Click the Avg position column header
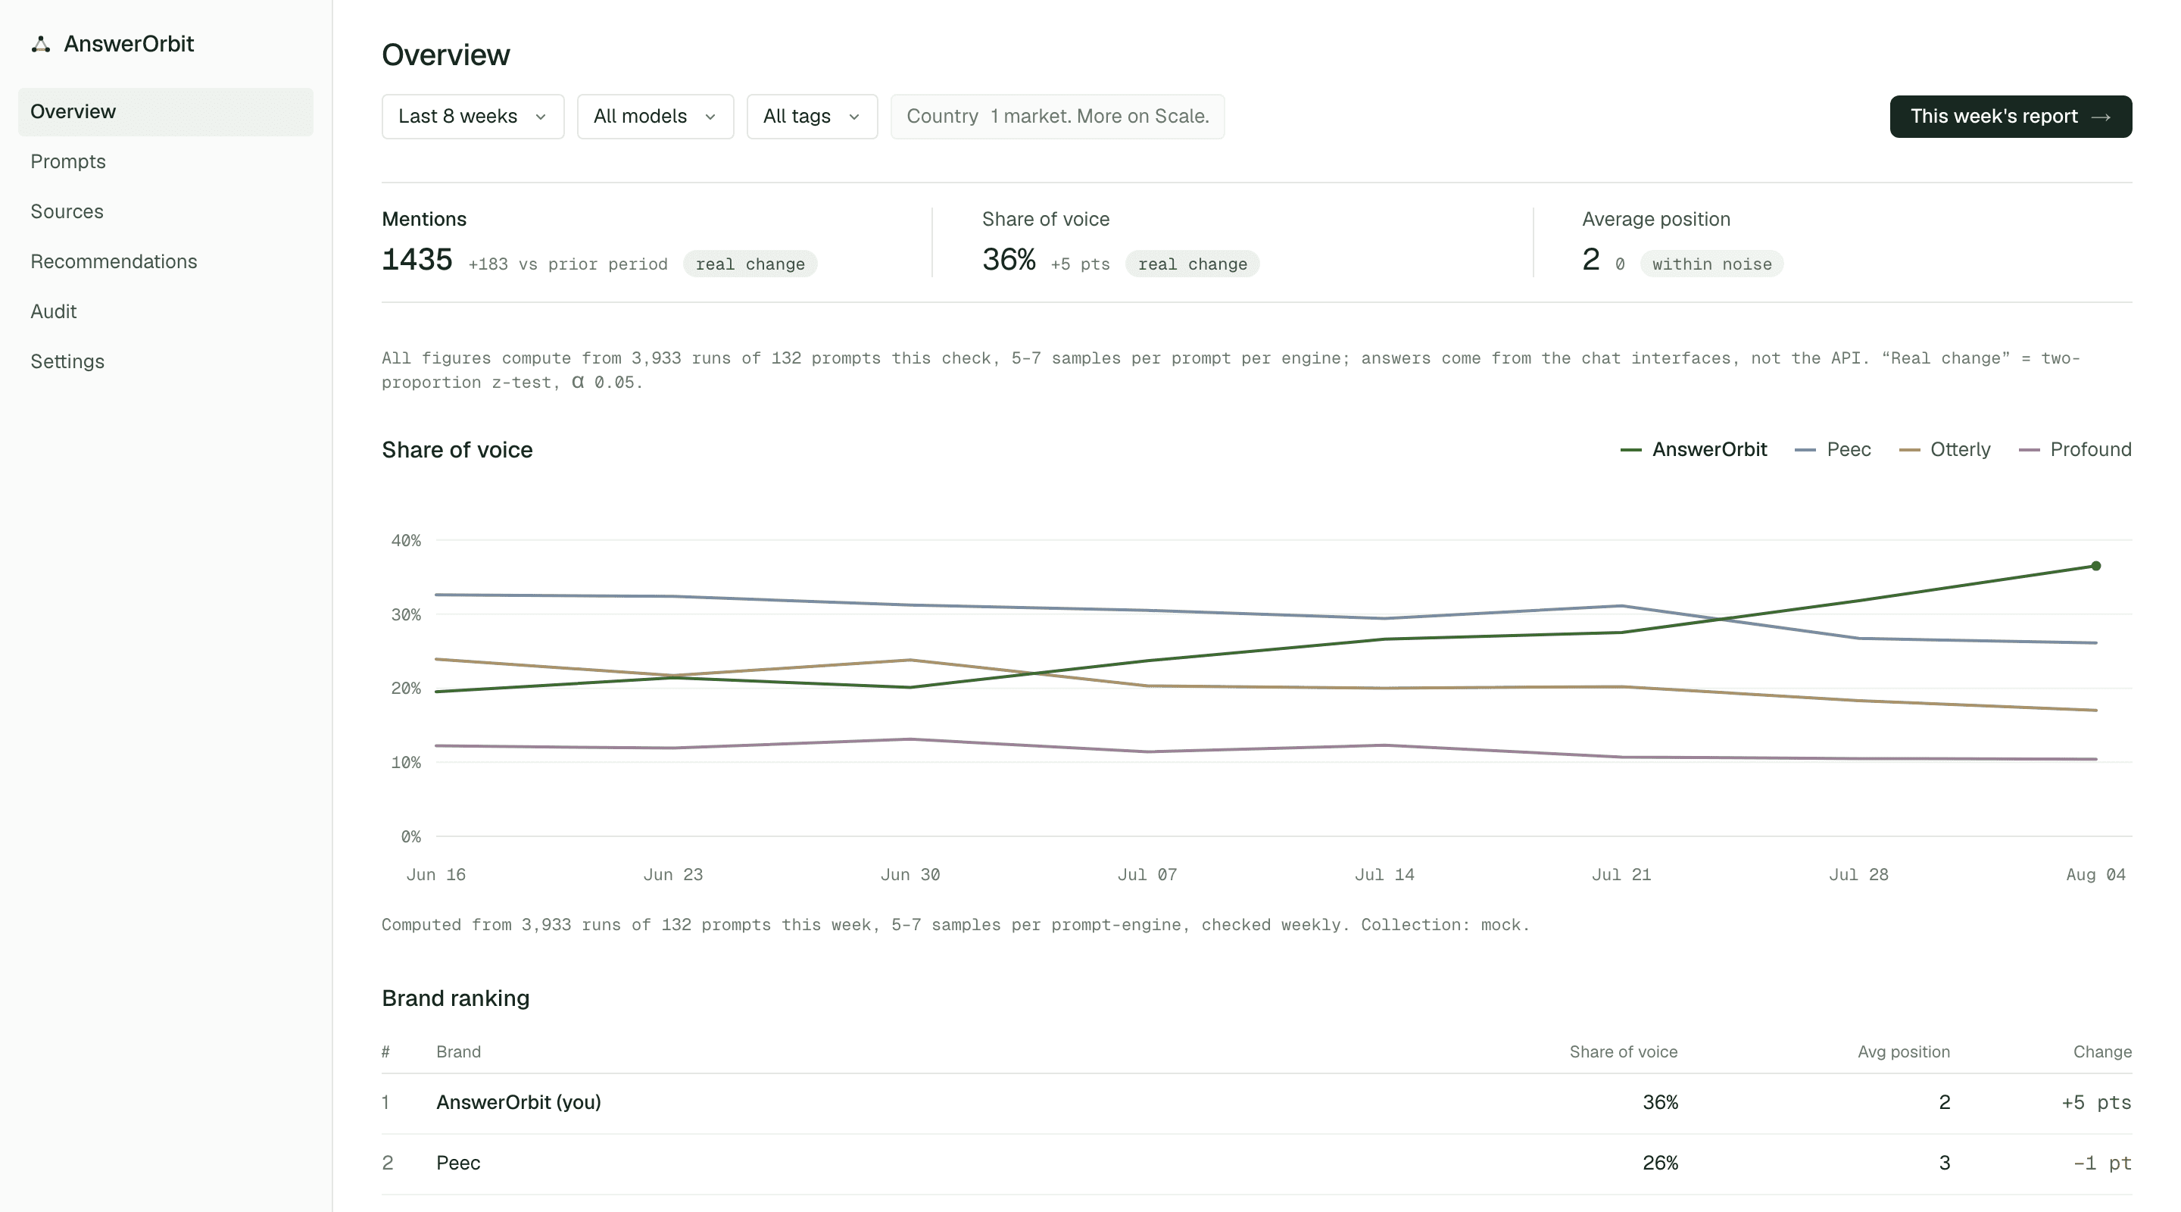This screenshot has height=1212, width=2181. tap(1903, 1052)
